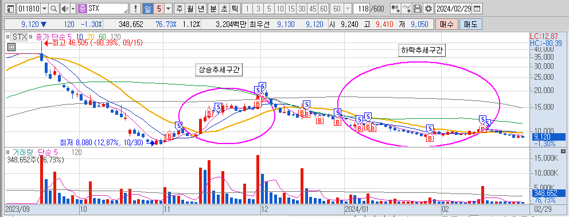
Task: Open chart settings gear icon
Action: (429, 9)
